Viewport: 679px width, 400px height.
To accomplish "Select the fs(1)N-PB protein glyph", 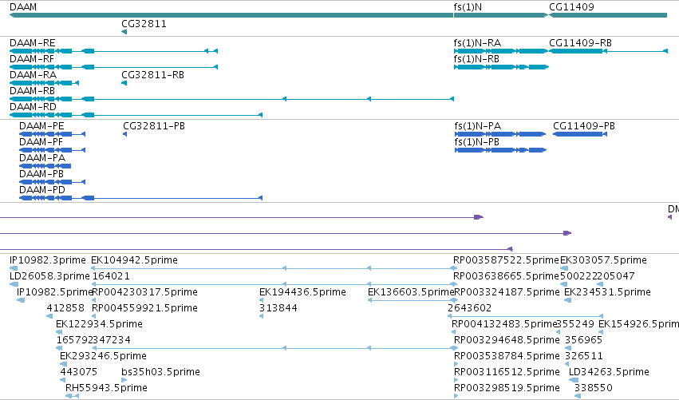I will coord(500,150).
